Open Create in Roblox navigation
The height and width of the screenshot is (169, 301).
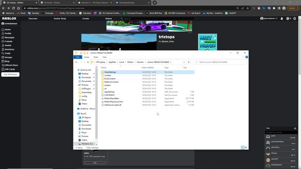coord(86,19)
